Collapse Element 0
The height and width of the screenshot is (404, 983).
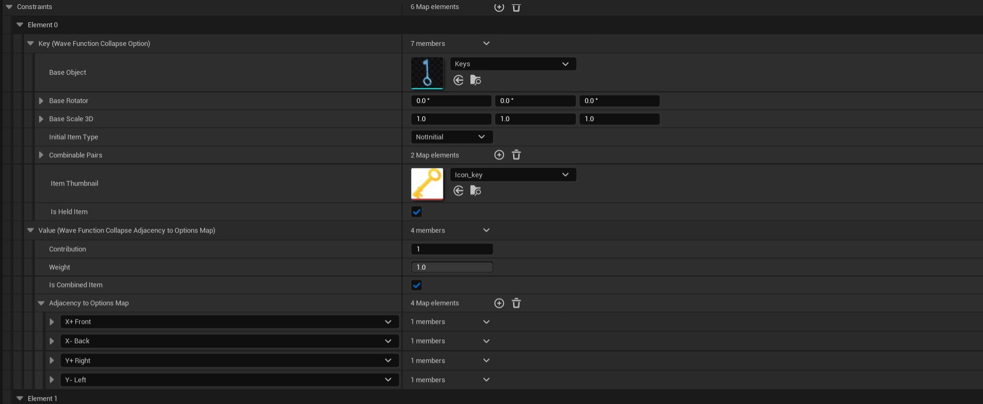pos(20,25)
